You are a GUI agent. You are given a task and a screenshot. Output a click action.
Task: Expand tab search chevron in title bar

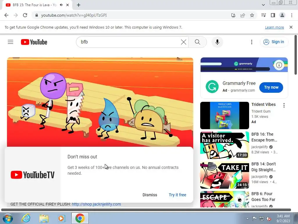point(263,5)
